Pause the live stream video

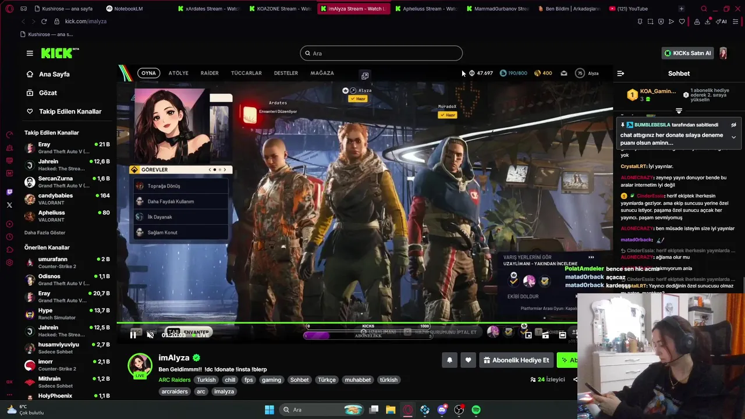133,335
